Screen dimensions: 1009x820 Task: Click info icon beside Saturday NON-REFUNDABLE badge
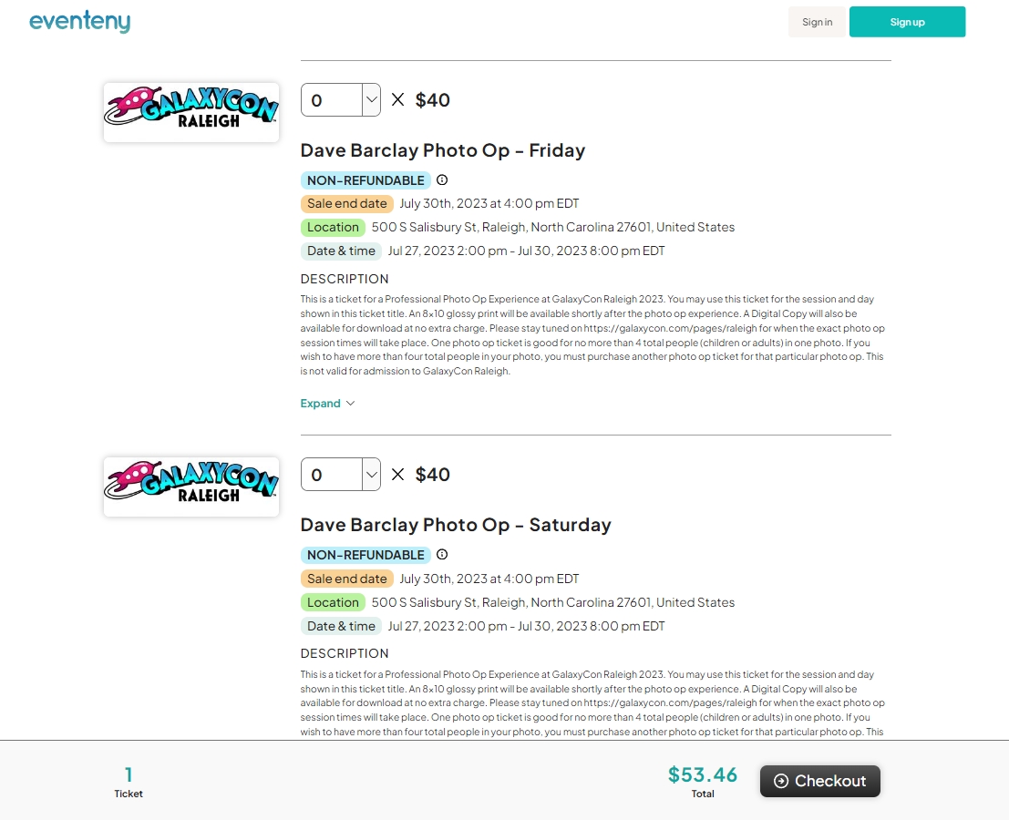tap(442, 554)
